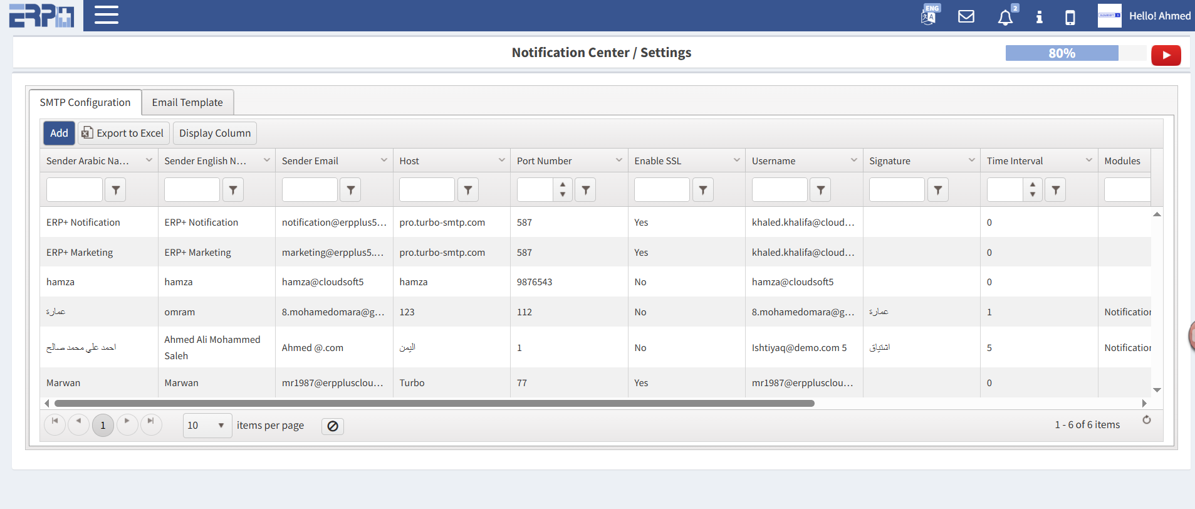Expand Host column header menu
1195x509 pixels.
pyautogui.click(x=501, y=160)
